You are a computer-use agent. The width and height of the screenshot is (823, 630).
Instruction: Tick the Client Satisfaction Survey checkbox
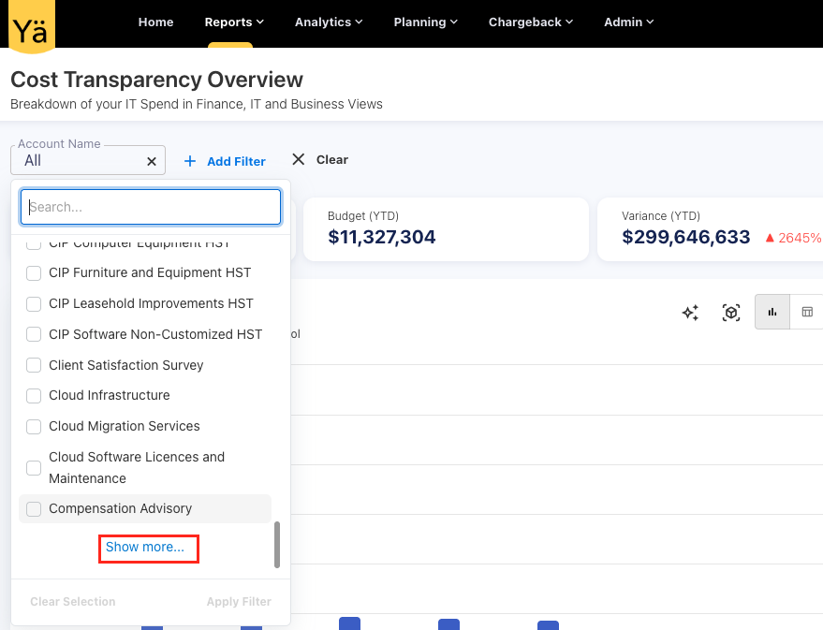click(34, 365)
